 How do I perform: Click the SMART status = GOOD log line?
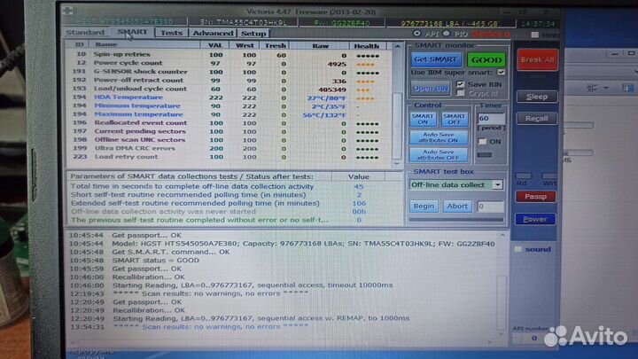coord(155,261)
